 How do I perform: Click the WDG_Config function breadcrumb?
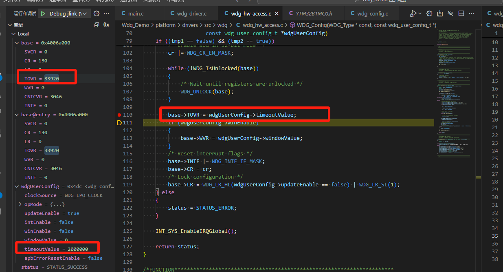click(367, 25)
